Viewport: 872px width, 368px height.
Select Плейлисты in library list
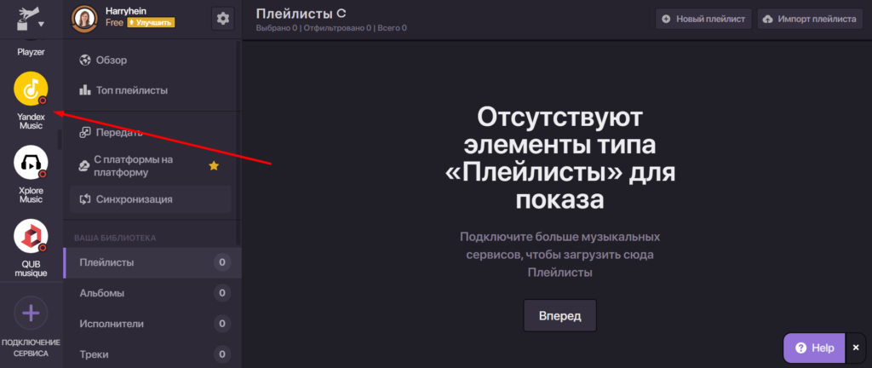(x=106, y=262)
